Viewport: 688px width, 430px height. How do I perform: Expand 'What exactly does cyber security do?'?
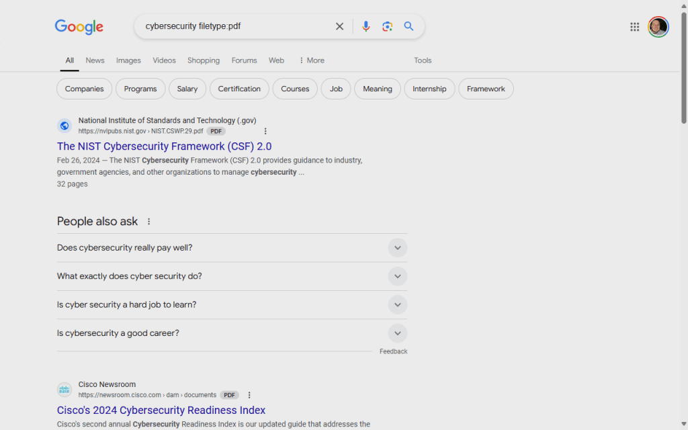pyautogui.click(x=397, y=276)
